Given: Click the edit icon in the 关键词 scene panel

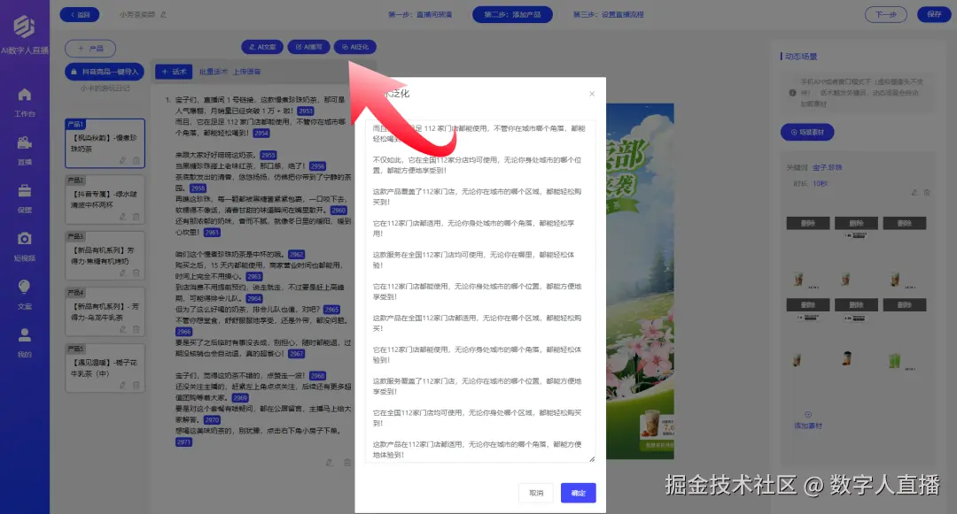Looking at the screenshot, I should tap(914, 193).
